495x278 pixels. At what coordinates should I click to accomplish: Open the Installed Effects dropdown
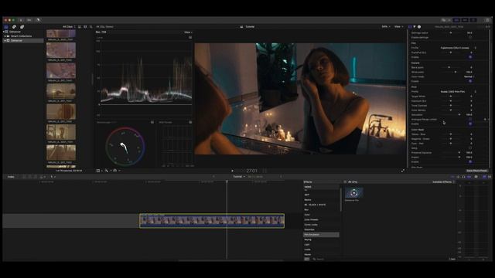coord(443,182)
